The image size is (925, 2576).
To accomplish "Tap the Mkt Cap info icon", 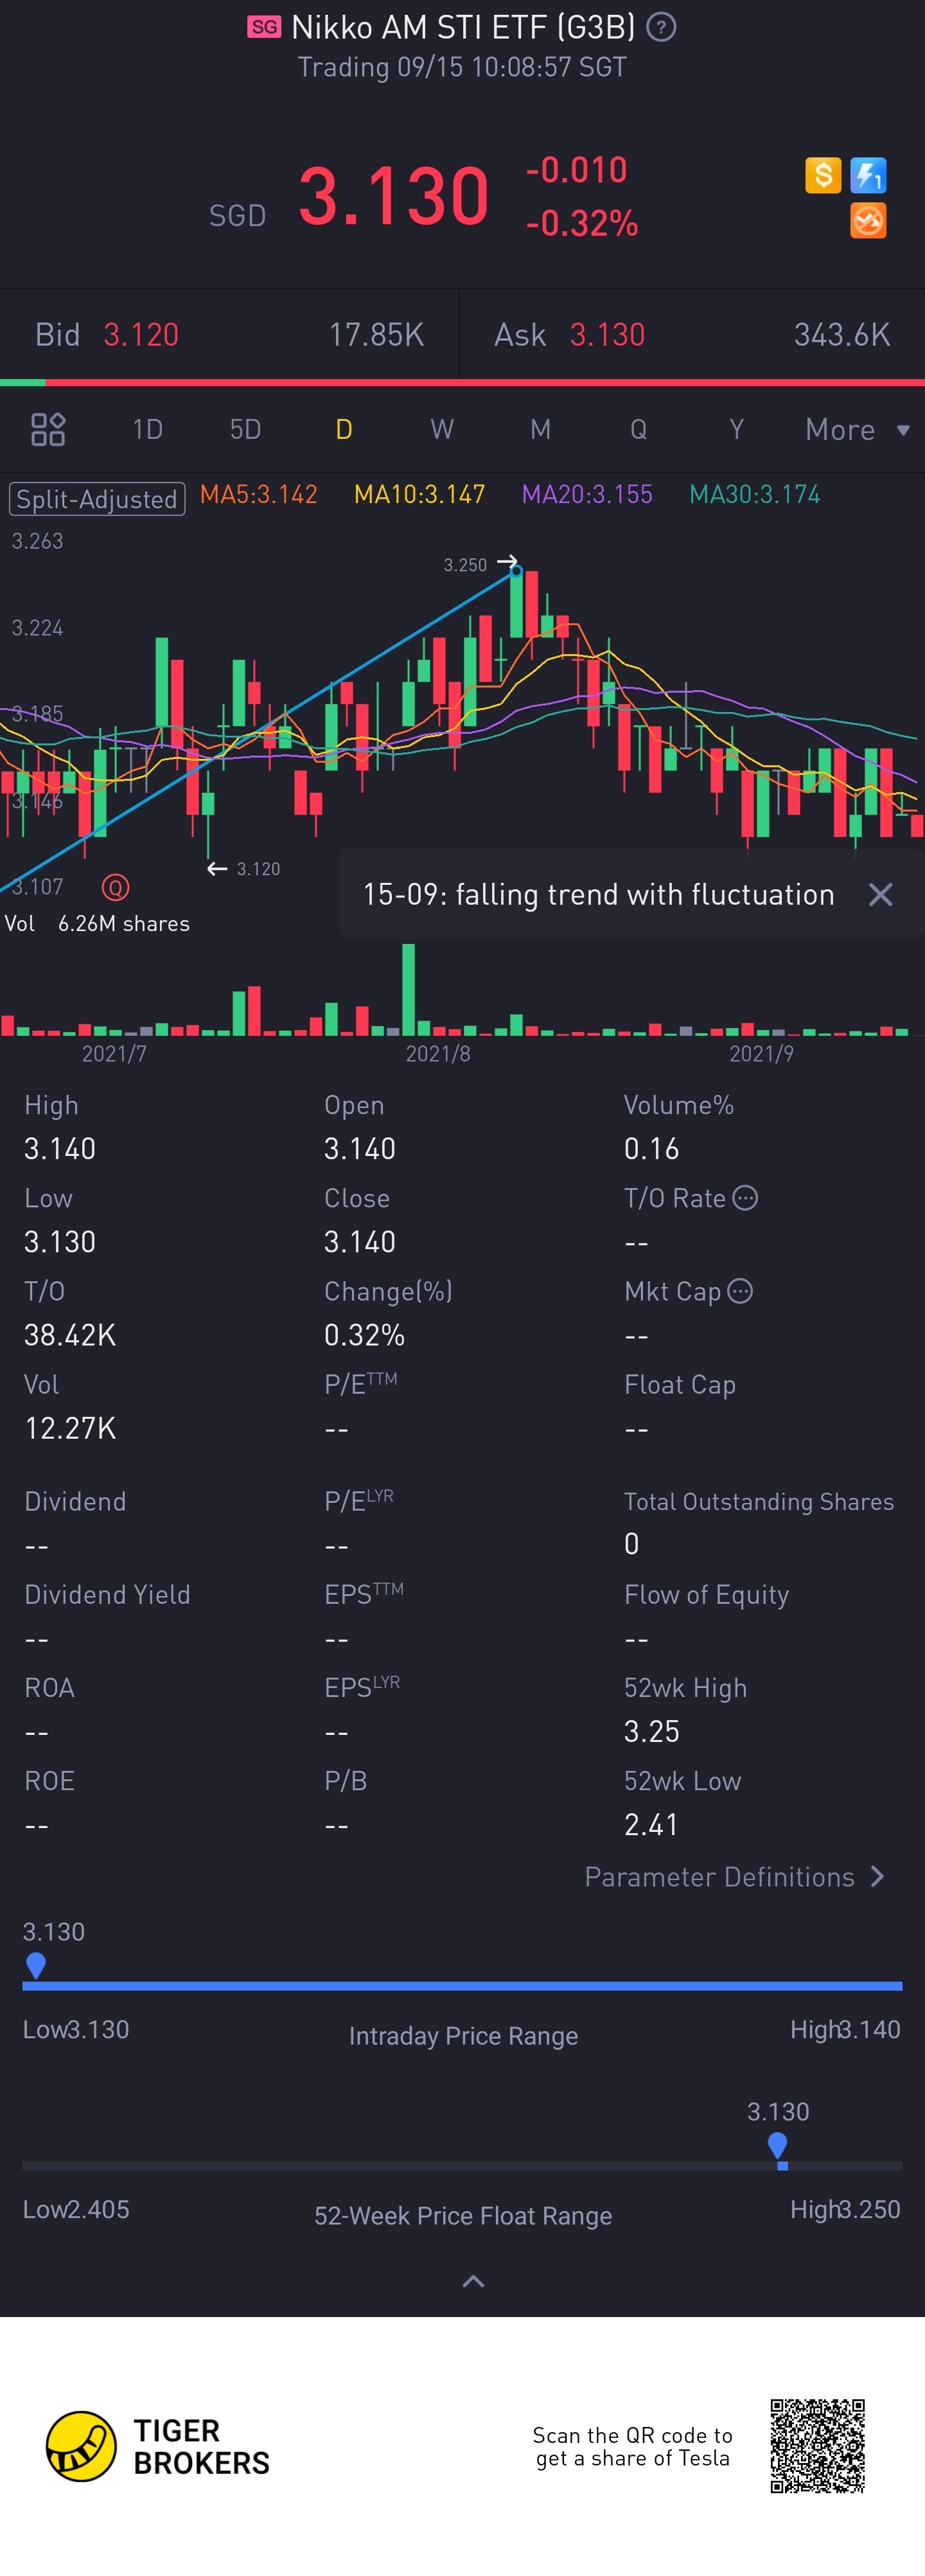I will coord(740,1291).
